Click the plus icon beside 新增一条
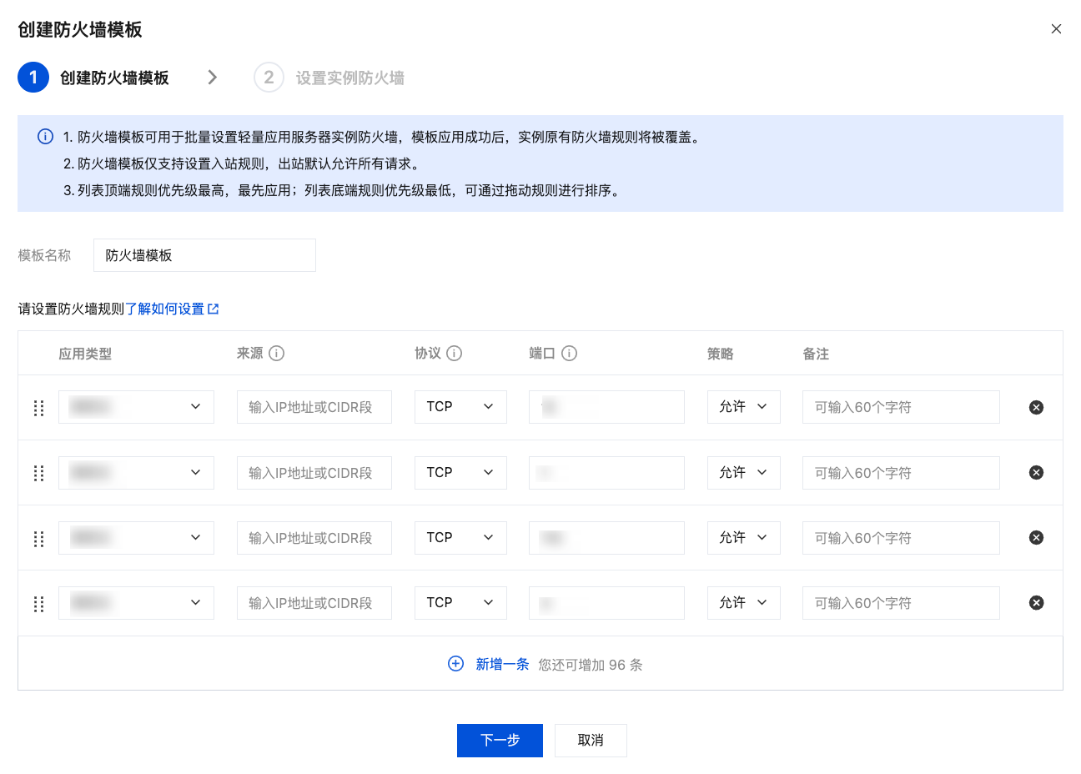This screenshot has width=1081, height=774. click(x=455, y=664)
